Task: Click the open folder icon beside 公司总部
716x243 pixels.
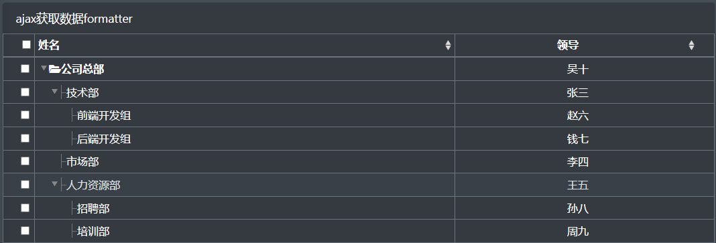Action: [55, 70]
